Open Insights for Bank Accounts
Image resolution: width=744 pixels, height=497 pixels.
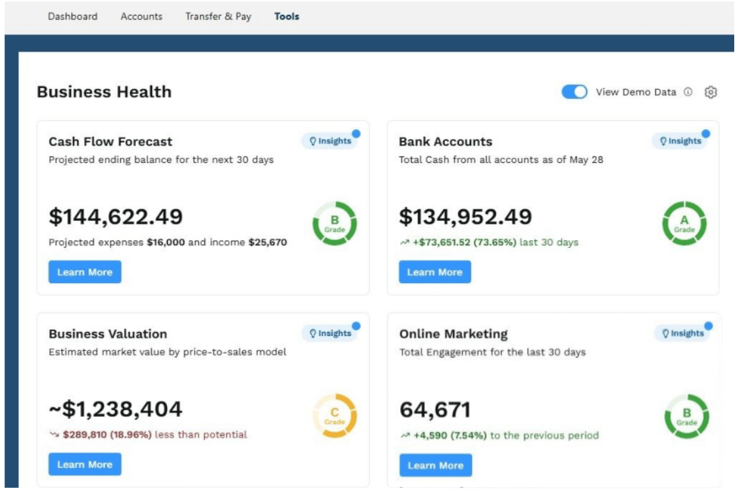pos(681,141)
